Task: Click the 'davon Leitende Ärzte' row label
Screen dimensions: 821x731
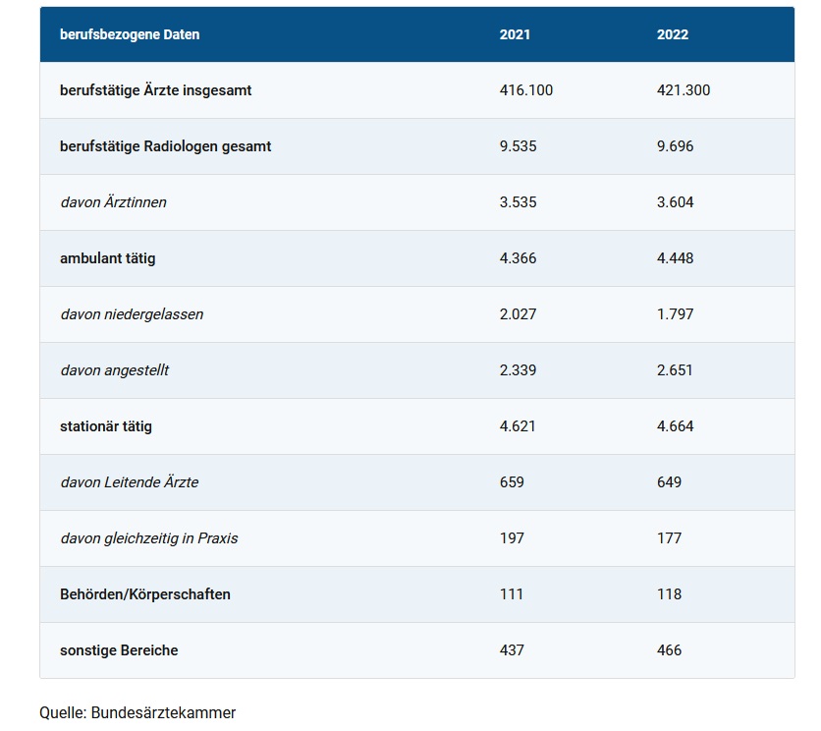Action: click(130, 482)
